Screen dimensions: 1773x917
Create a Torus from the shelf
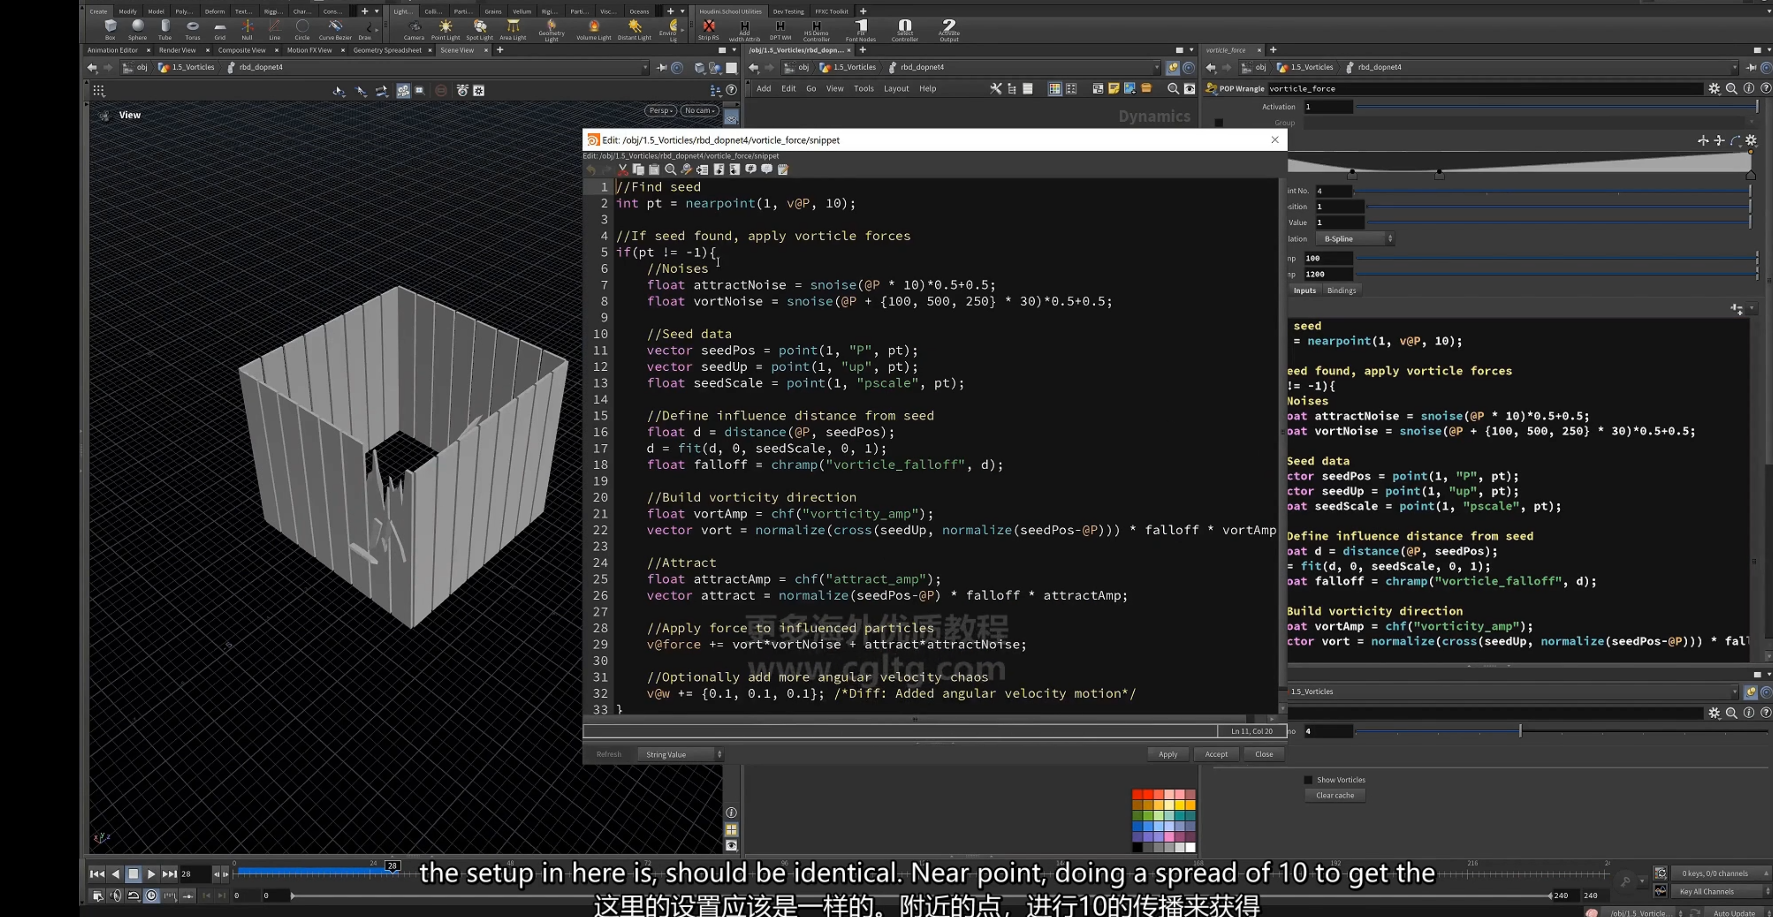[x=193, y=30]
